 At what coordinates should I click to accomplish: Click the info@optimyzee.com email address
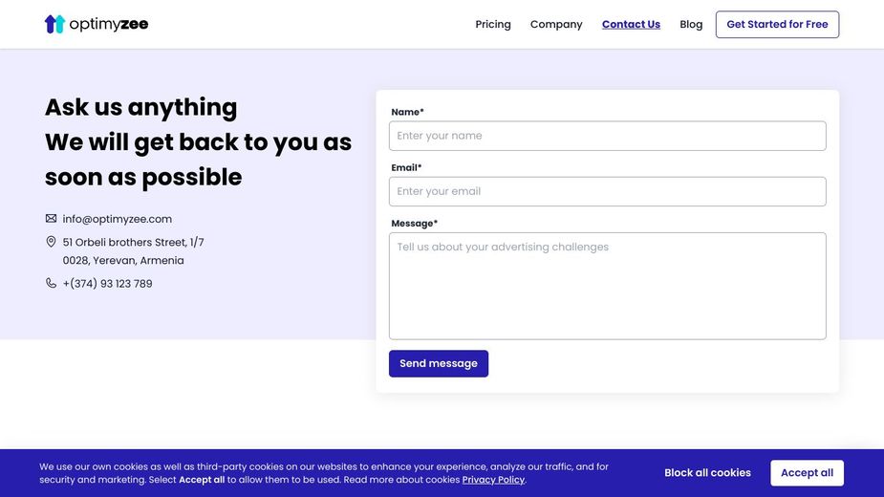pos(118,219)
